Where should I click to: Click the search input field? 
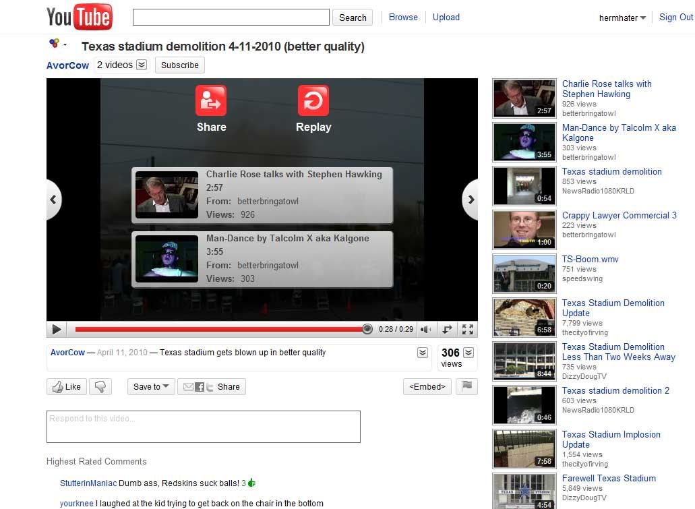click(231, 18)
